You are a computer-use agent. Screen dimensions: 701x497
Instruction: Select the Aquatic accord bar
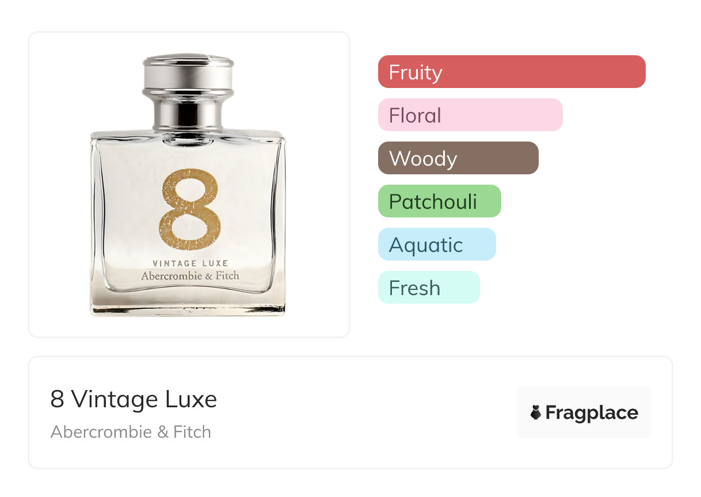coord(437,244)
